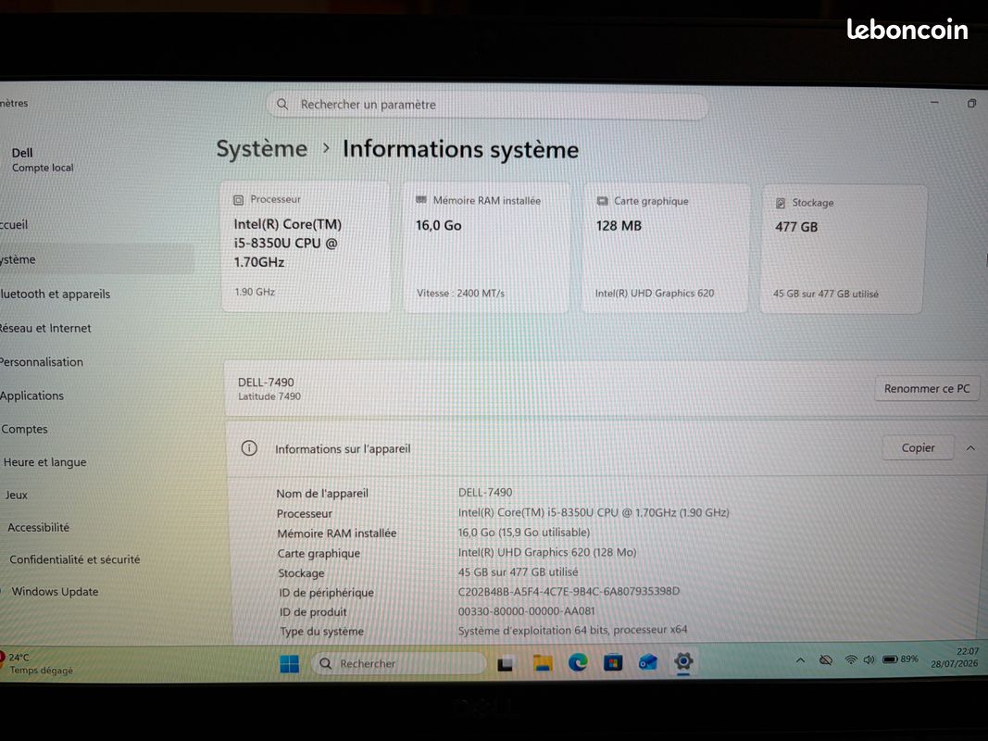Launch Microsoft Edge from taskbar

pos(578,662)
